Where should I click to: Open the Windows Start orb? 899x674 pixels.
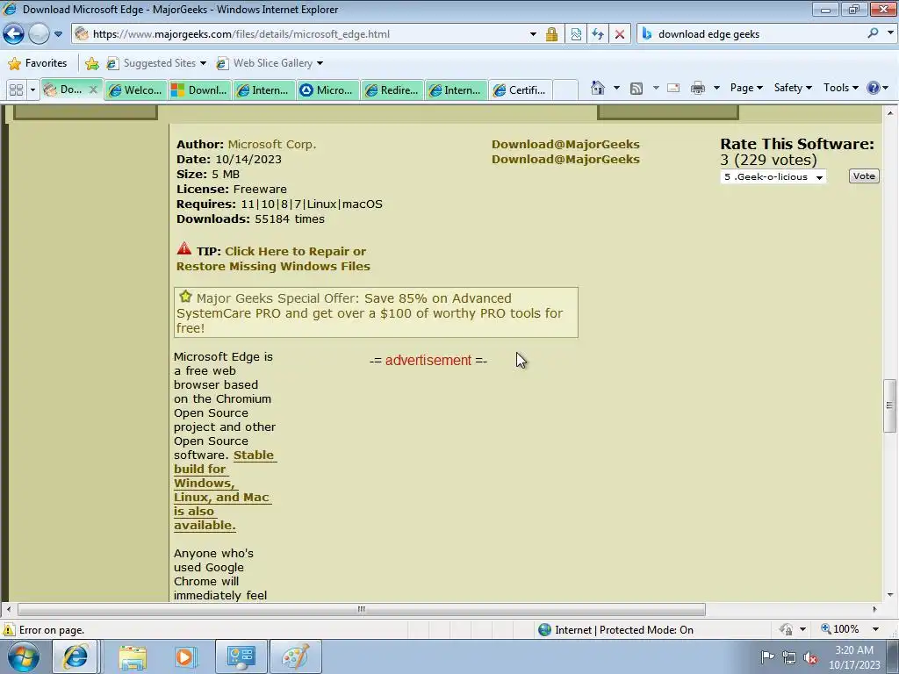24,656
